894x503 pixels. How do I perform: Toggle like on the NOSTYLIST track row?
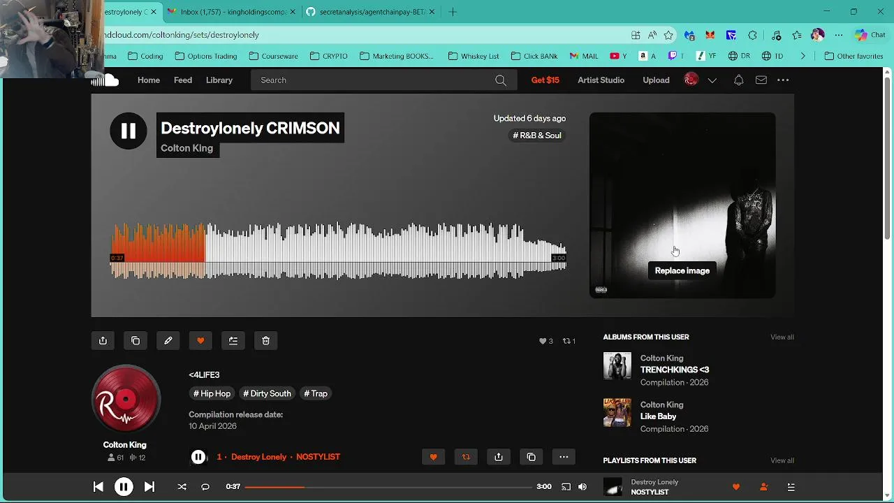433,457
